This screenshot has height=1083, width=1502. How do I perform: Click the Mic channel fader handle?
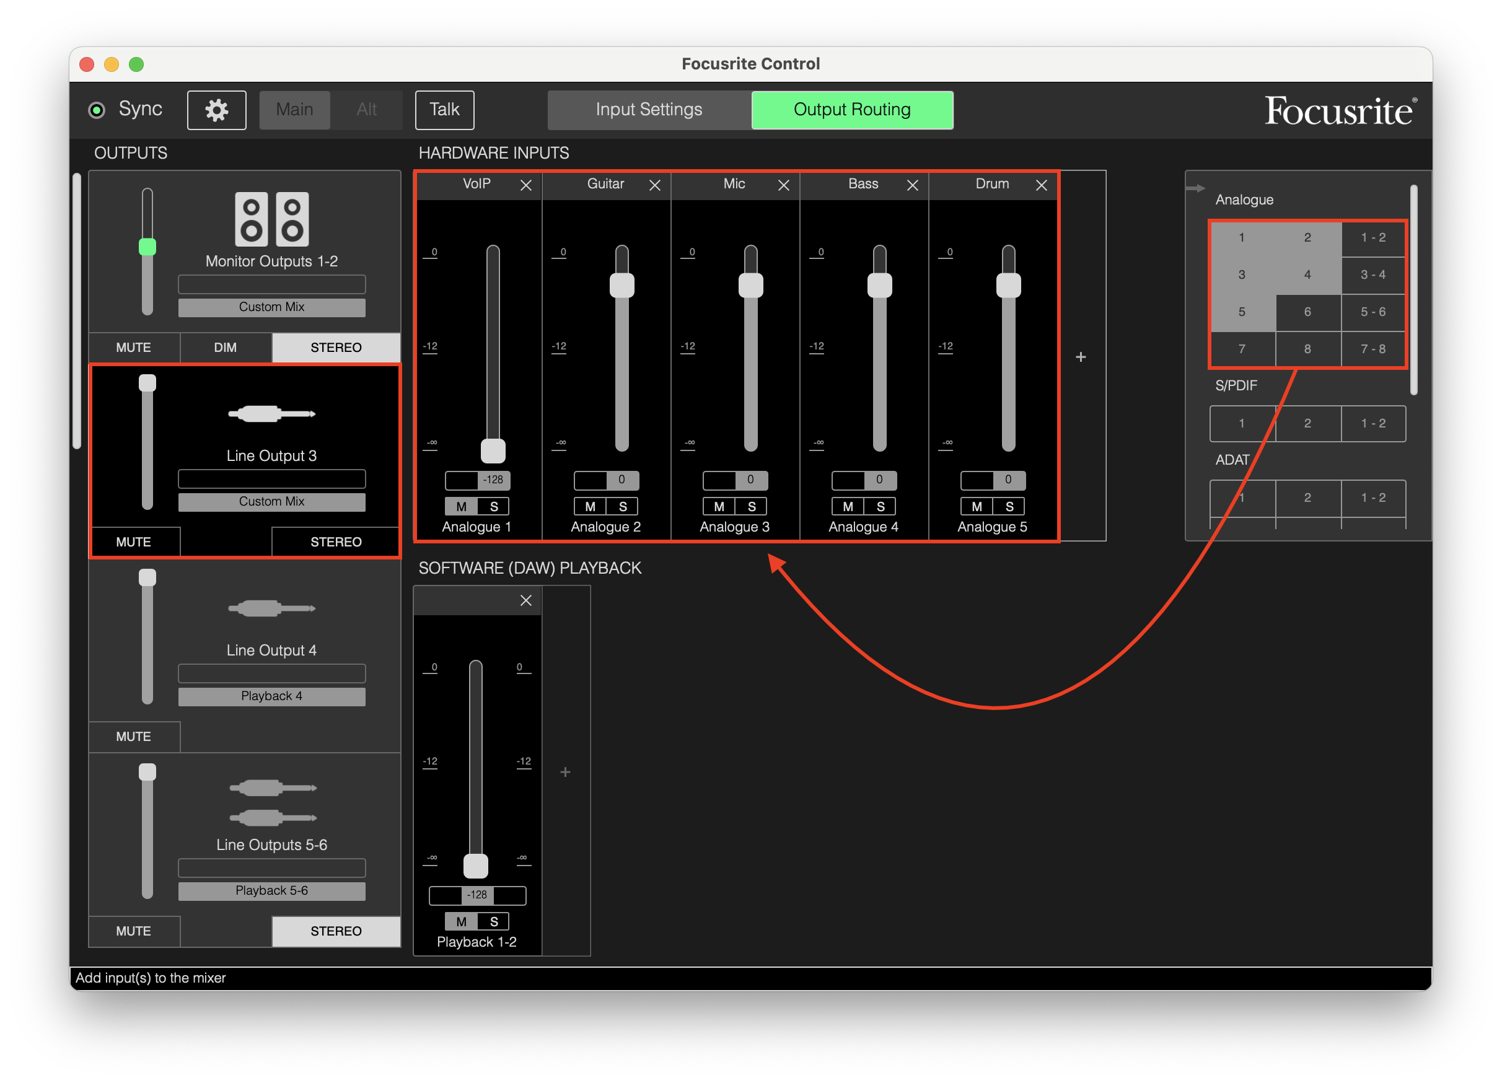(750, 286)
